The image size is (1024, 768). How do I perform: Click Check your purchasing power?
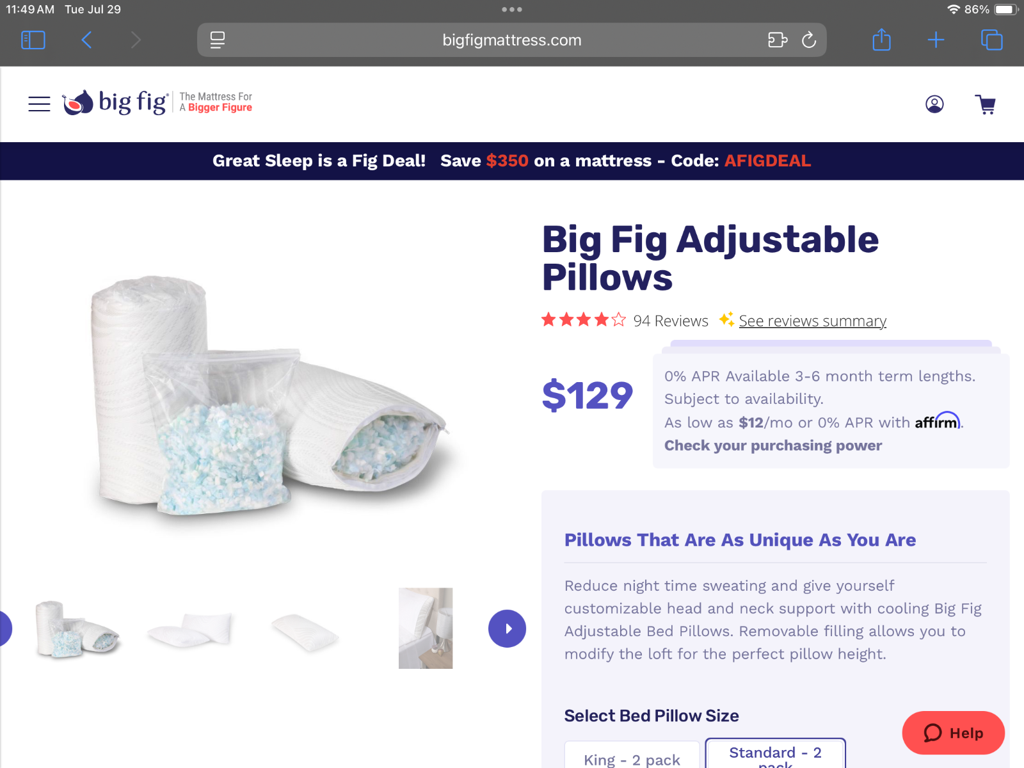click(x=772, y=445)
